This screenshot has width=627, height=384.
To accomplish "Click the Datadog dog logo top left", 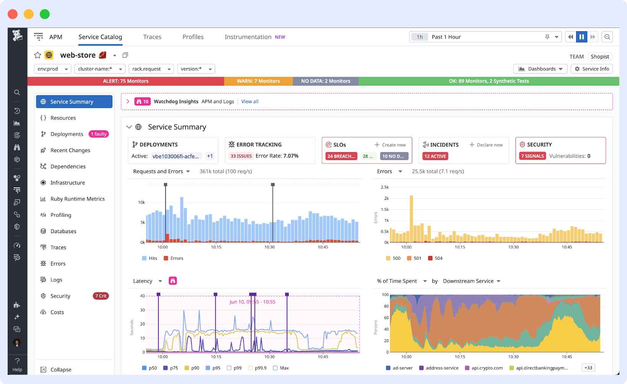I will coord(17,36).
